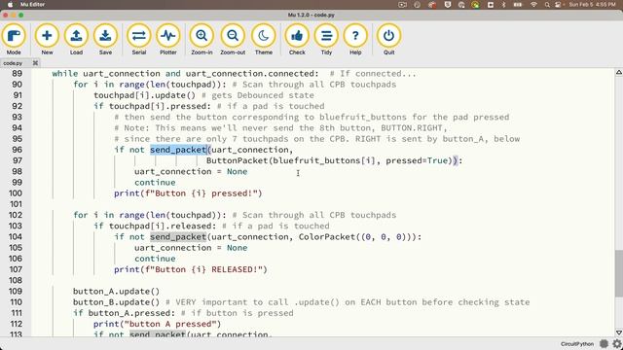Open Spotlight search in menu bar
Screen dimensions: 623x350
(x=547, y=5)
